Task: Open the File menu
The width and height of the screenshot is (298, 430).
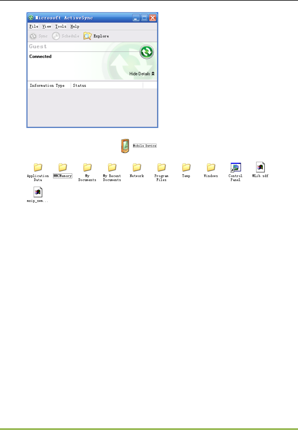Action: [x=34, y=26]
